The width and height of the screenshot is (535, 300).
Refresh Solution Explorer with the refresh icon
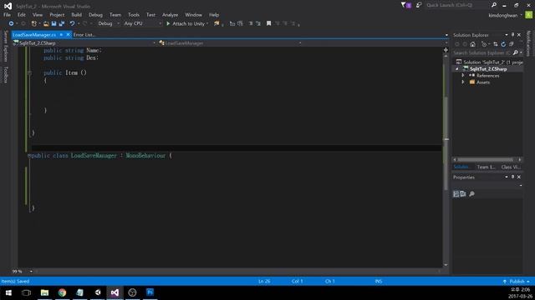click(x=503, y=44)
